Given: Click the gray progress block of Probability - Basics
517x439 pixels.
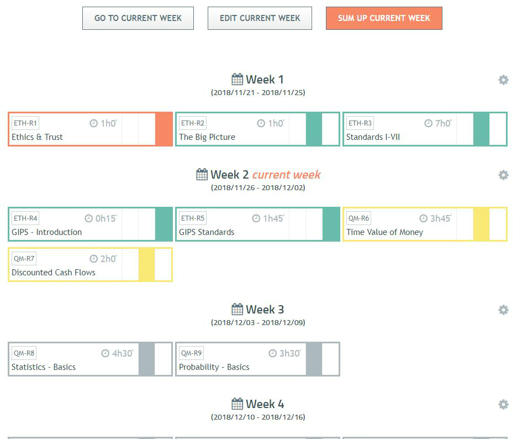Looking at the screenshot, I should (x=314, y=359).
